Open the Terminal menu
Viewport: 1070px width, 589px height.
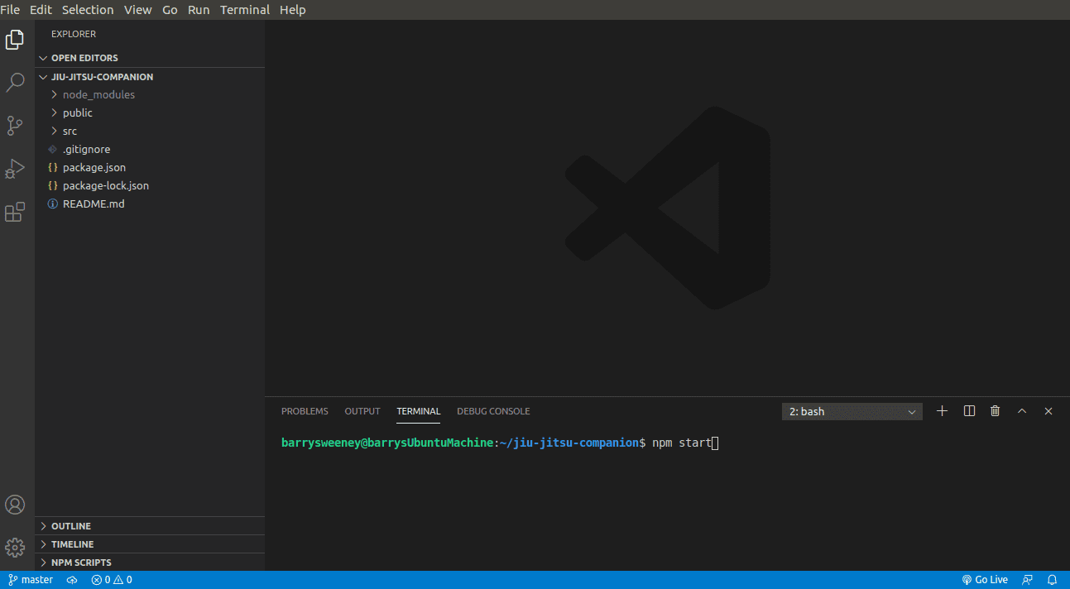245,10
